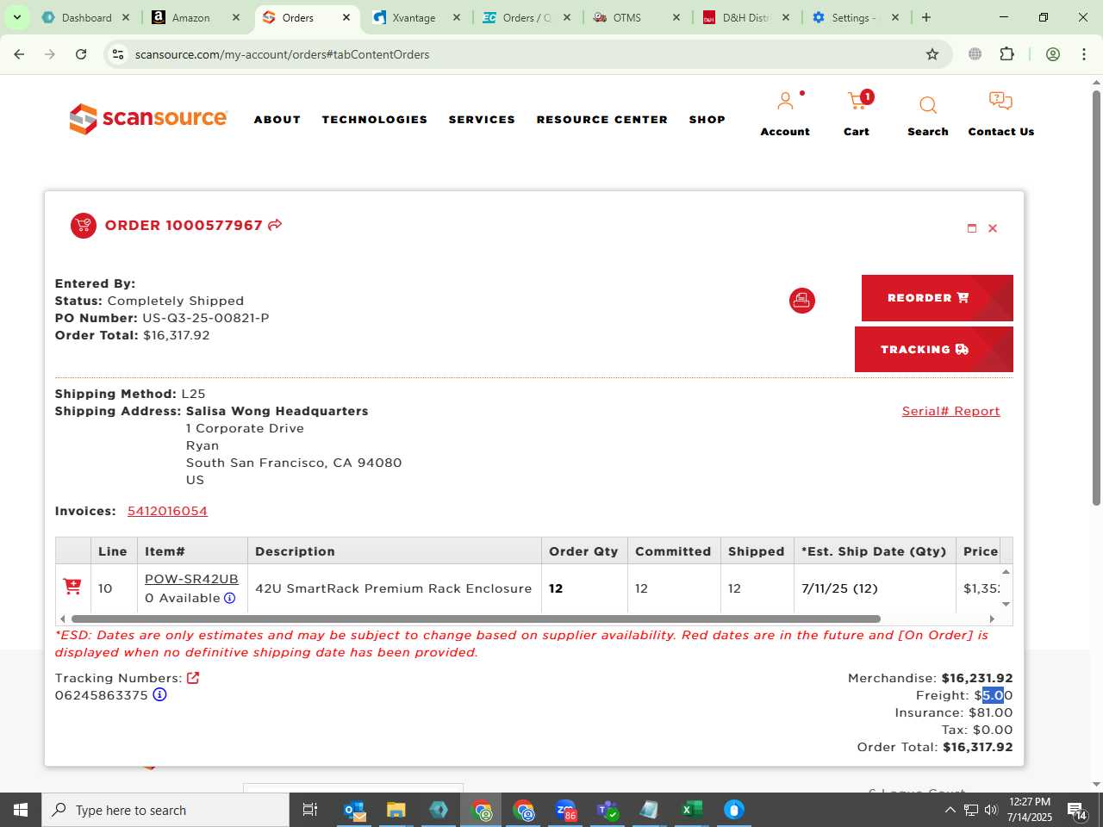Viewport: 1103px width, 827px height.
Task: Click volume icon in system tray
Action: (x=991, y=810)
